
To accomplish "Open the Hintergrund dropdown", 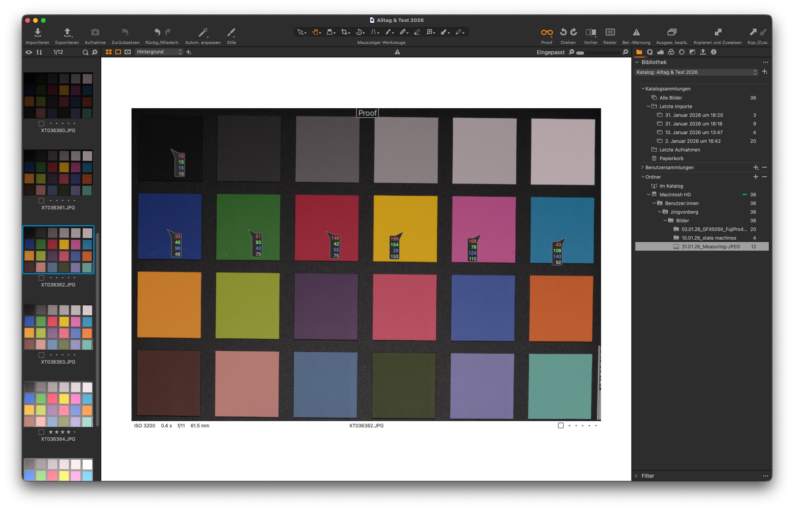I will pyautogui.click(x=159, y=52).
